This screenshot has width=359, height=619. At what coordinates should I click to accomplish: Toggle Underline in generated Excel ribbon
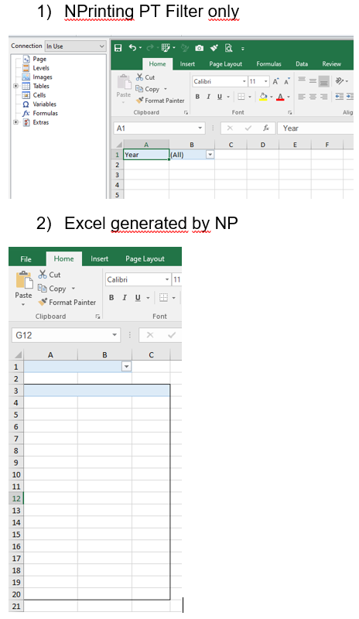click(x=138, y=298)
